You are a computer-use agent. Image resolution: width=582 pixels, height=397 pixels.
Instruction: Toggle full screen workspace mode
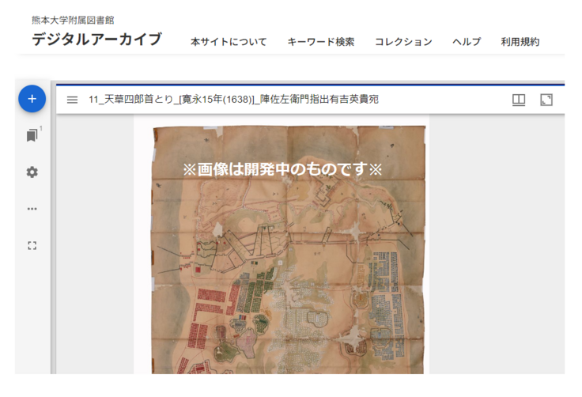32,245
